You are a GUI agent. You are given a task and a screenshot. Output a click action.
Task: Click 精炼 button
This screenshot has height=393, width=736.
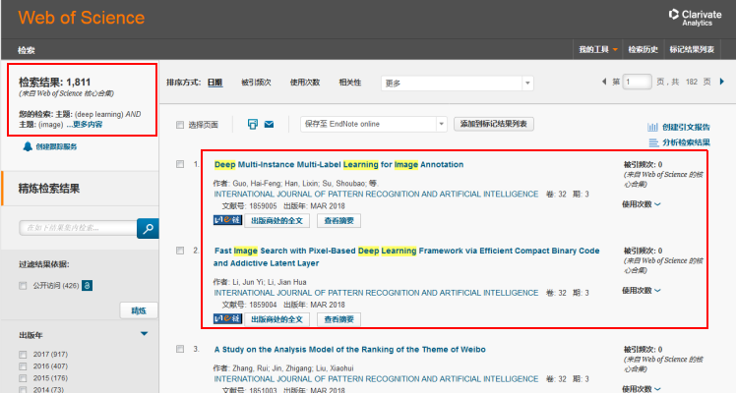coord(139,310)
